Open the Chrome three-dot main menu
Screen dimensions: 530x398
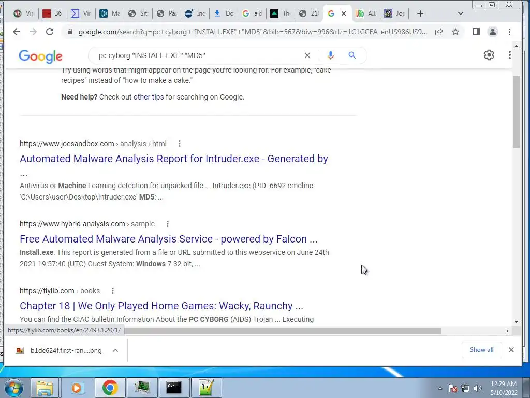click(509, 32)
